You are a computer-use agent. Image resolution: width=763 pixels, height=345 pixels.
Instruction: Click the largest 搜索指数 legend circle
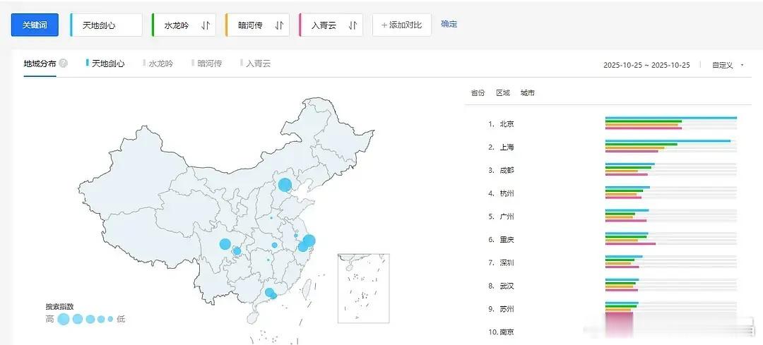64,319
